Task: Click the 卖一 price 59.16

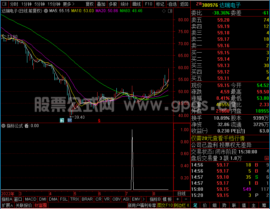Action: click(x=223, y=46)
